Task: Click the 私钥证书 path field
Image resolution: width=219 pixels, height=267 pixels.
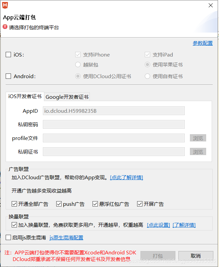Action: pyautogui.click(x=114, y=152)
